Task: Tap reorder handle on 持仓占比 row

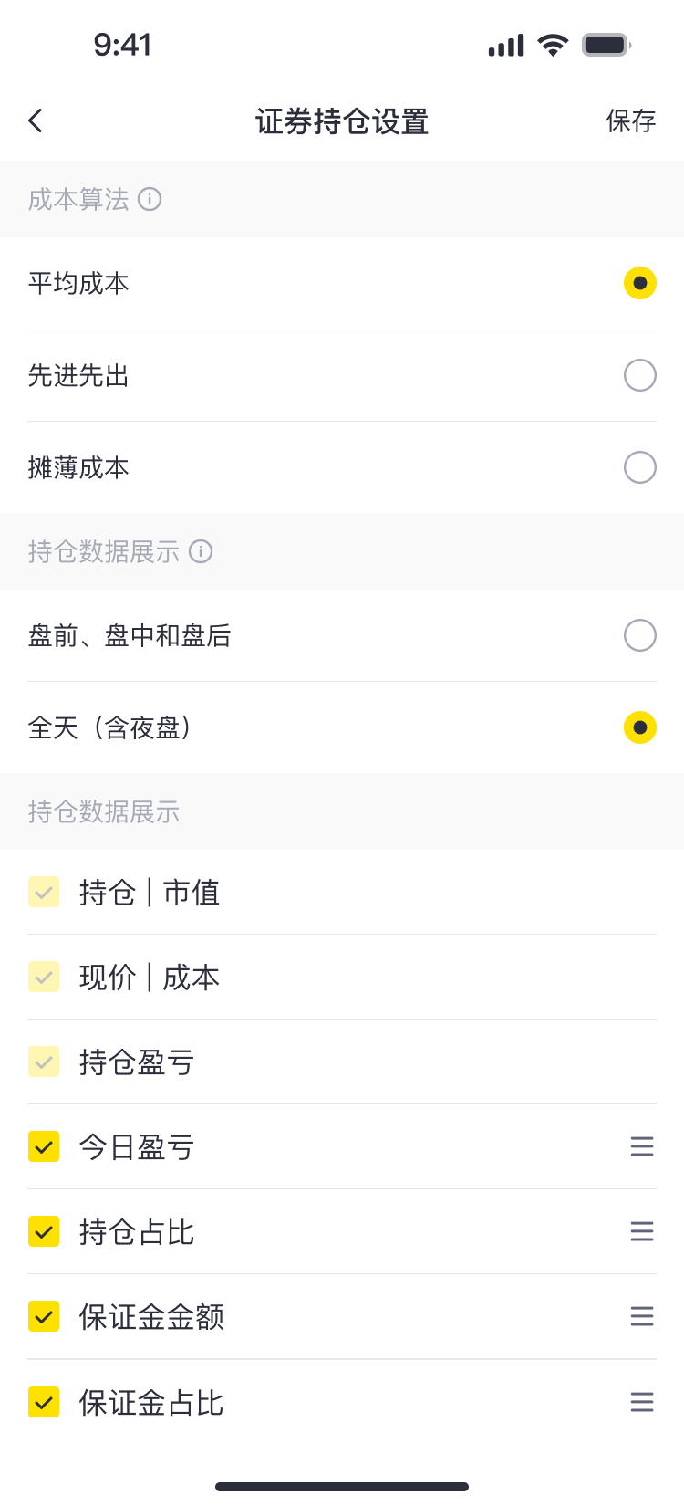Action: (x=642, y=1231)
